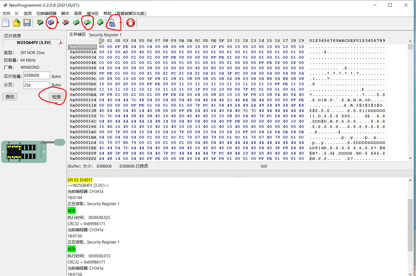Switch to the Security Register 1 tab
Viewport: 416px width, 276px height.
[105, 35]
